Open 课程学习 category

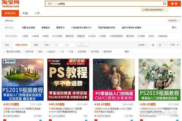pyautogui.click(x=60, y=28)
